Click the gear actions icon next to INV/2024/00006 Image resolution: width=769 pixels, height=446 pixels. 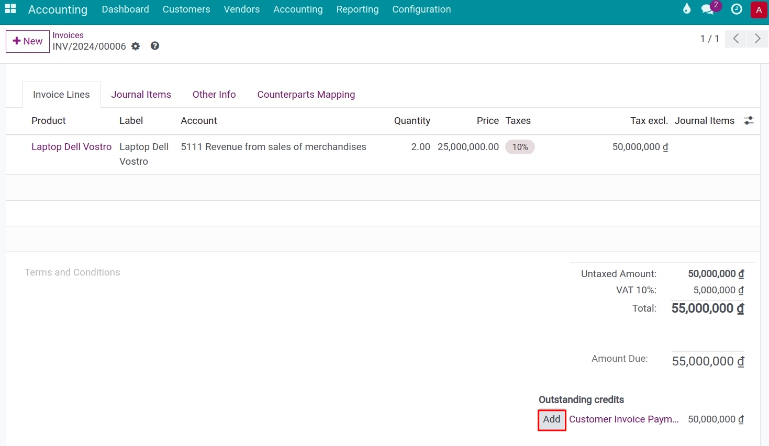(x=136, y=46)
